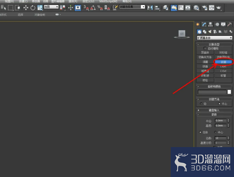Switch to the Create panel tab
The image size is (234, 177).
tap(198, 24)
